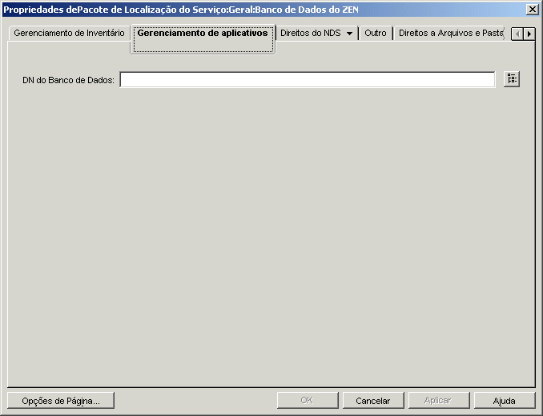The height and width of the screenshot is (416, 543).
Task: Select the Gerenciamento de aplicativos tab
Action: [203, 39]
